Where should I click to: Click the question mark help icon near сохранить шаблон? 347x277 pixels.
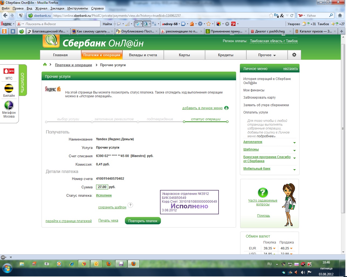[x=130, y=205]
